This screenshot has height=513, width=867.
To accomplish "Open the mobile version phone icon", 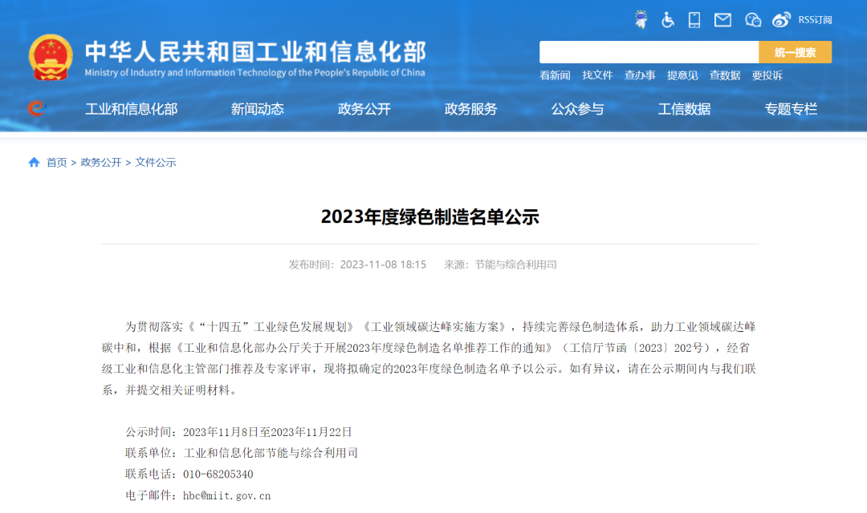I will pyautogui.click(x=694, y=19).
